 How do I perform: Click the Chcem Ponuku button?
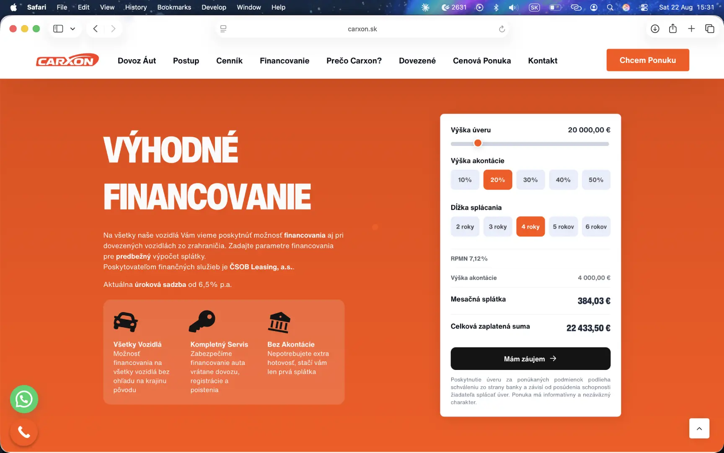point(648,60)
